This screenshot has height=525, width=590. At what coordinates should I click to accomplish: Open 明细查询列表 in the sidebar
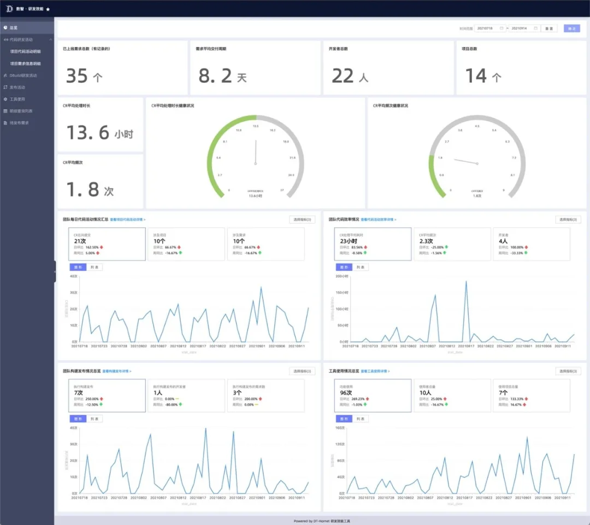(21, 111)
